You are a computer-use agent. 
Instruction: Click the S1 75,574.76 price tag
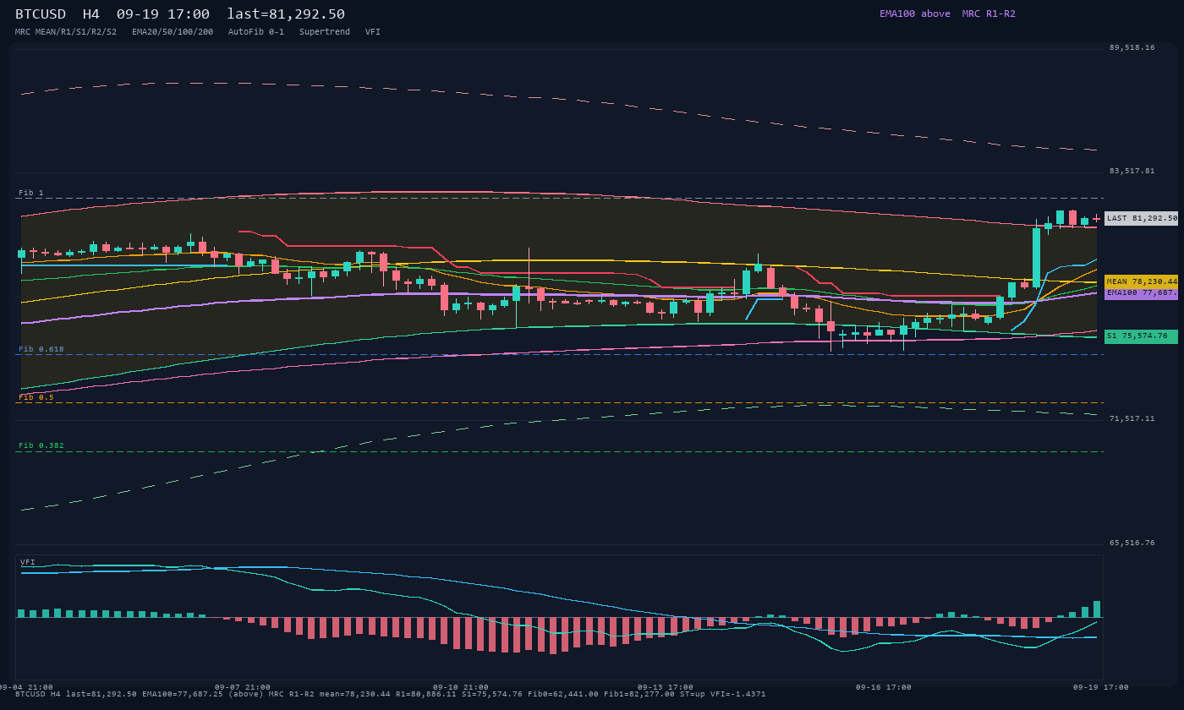point(1141,336)
